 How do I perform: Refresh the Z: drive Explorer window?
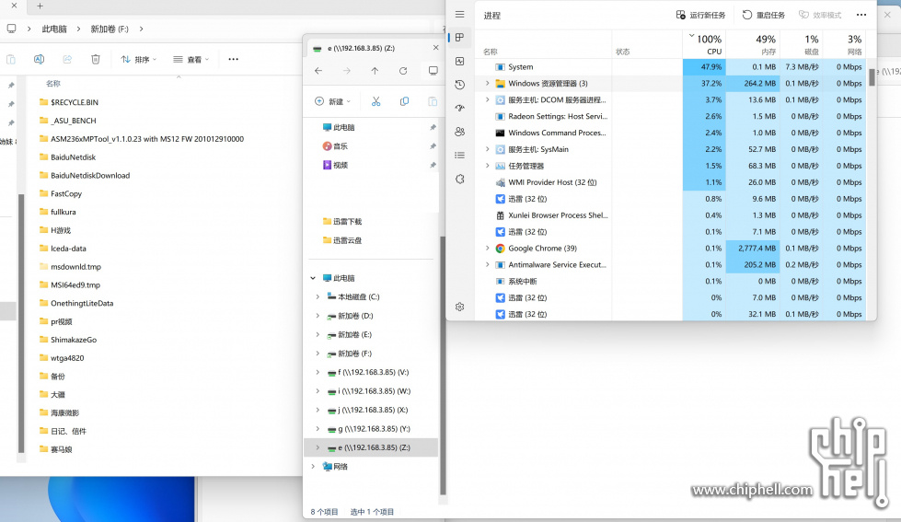click(x=403, y=71)
